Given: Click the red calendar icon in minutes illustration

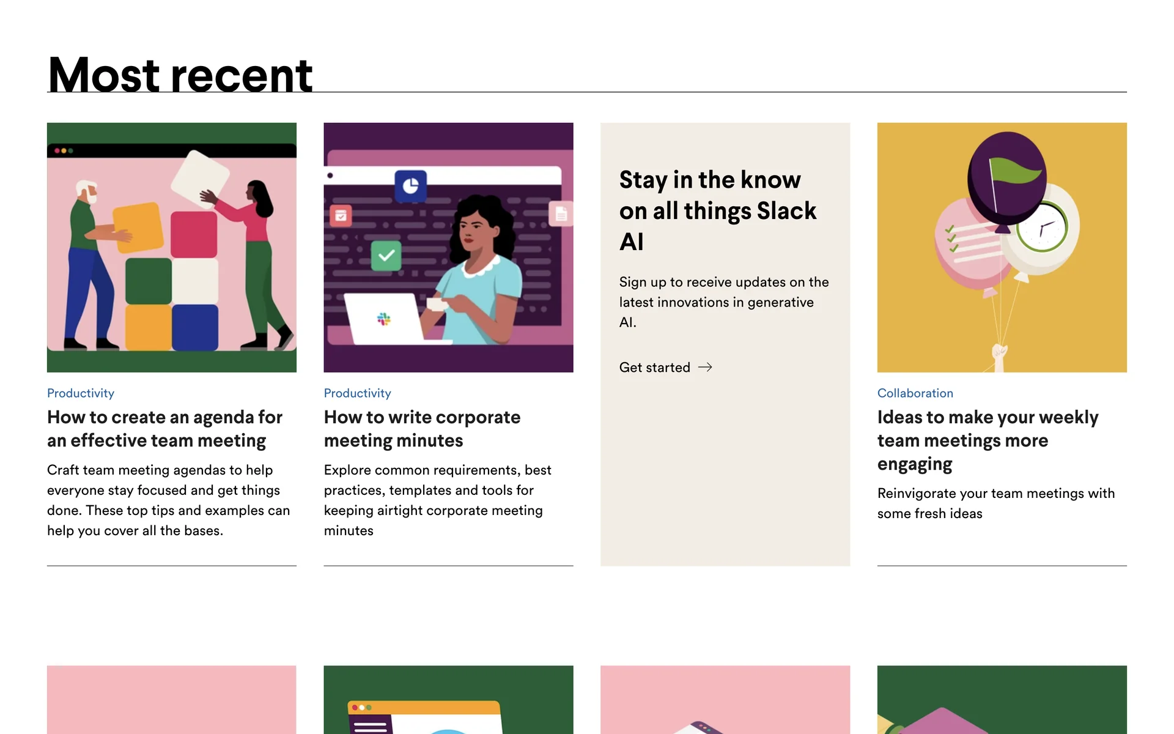Looking at the screenshot, I should tap(341, 215).
